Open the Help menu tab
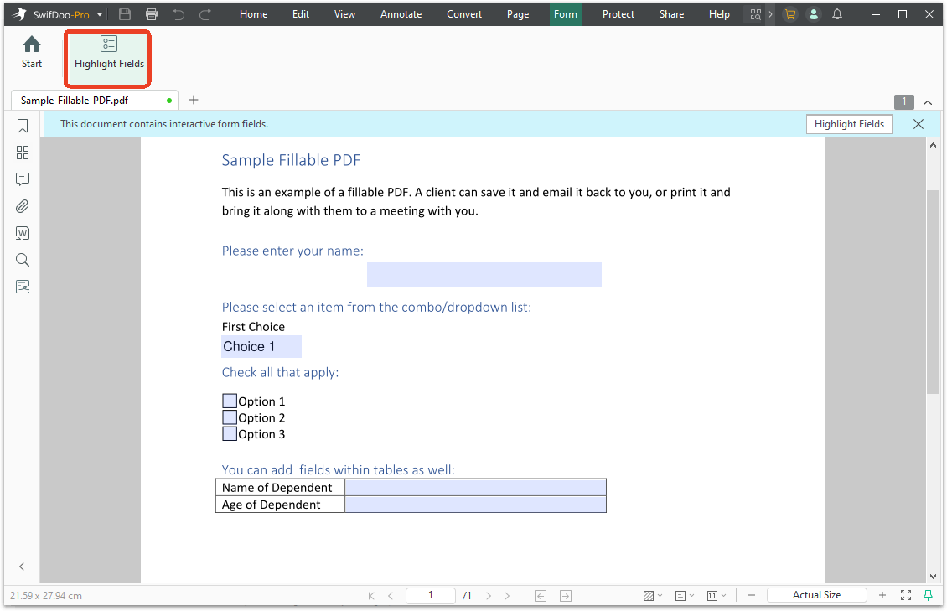Viewport: 947px width, 611px height. tap(719, 14)
